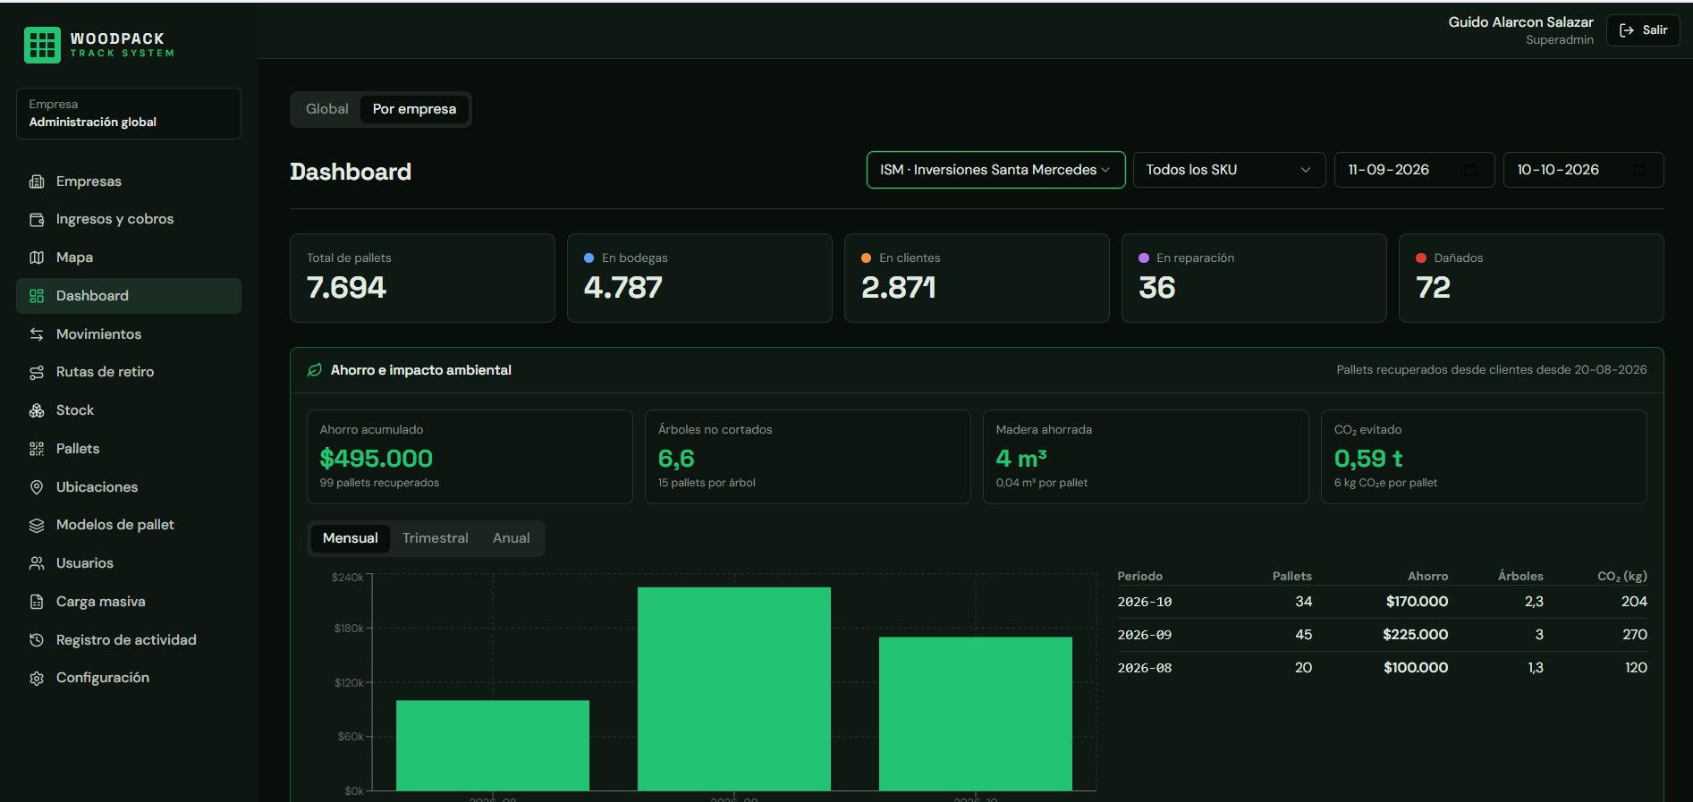The height and width of the screenshot is (802, 1693).
Task: Click the Ingresos y cobros wallet icon
Action: point(37,220)
